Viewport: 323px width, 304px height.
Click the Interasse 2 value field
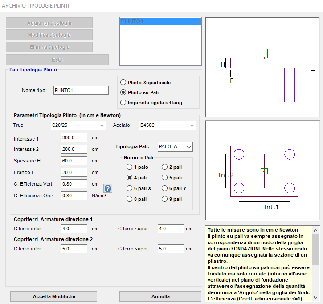click(x=74, y=149)
